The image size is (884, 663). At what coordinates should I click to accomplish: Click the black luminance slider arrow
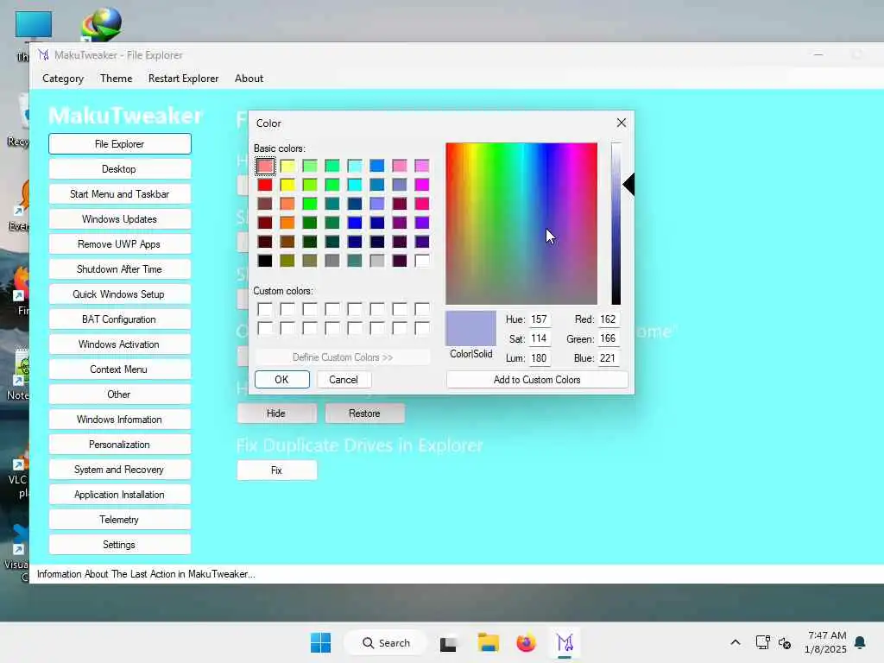click(x=629, y=185)
